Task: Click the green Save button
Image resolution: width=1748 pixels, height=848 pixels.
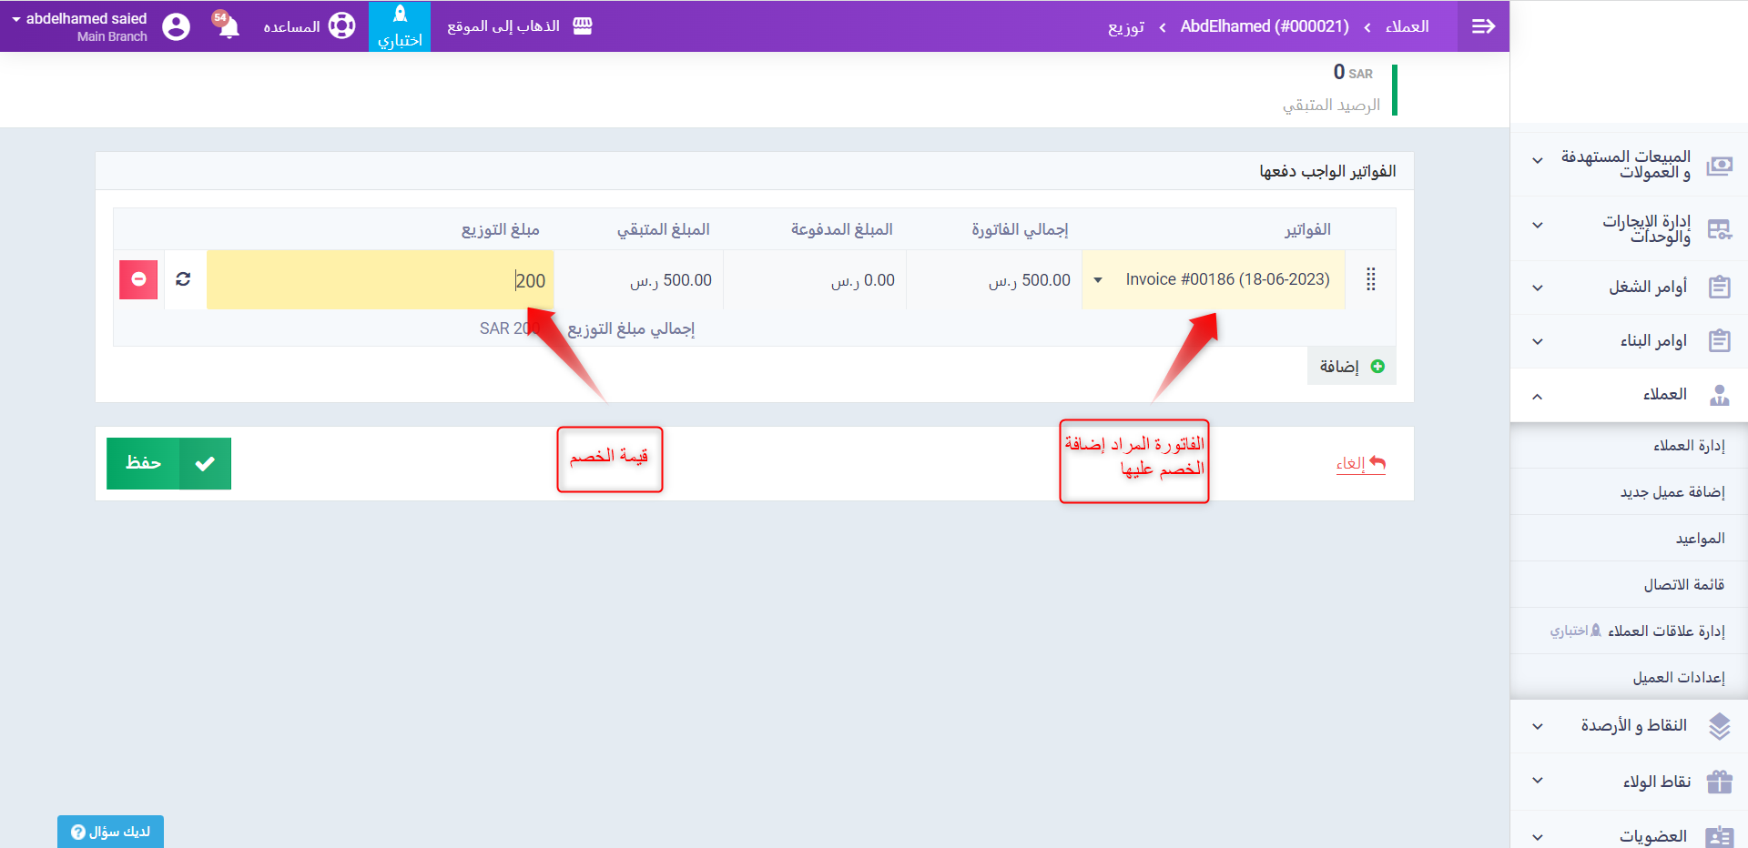Action: tap(168, 463)
